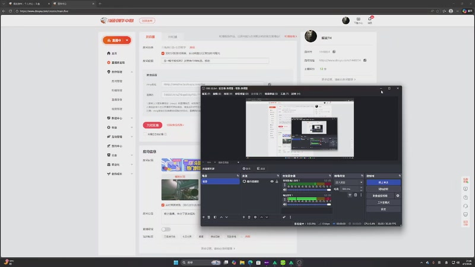Adjust the mic volume slider
475x267 pixels.
tap(309, 190)
